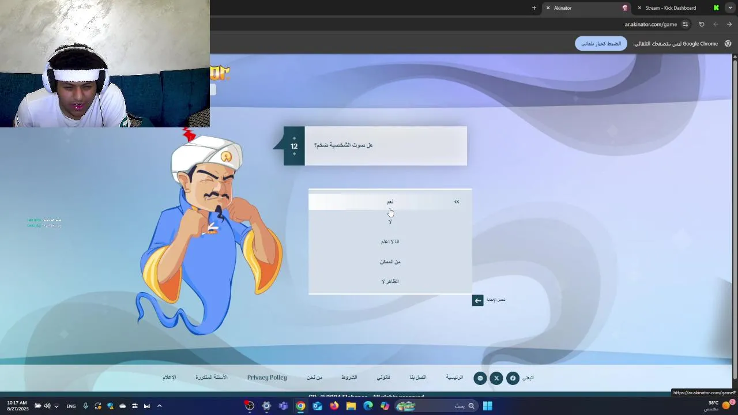Open the Wi-Fi network tray icon
Image resolution: width=738 pixels, height=415 pixels.
pos(57,406)
